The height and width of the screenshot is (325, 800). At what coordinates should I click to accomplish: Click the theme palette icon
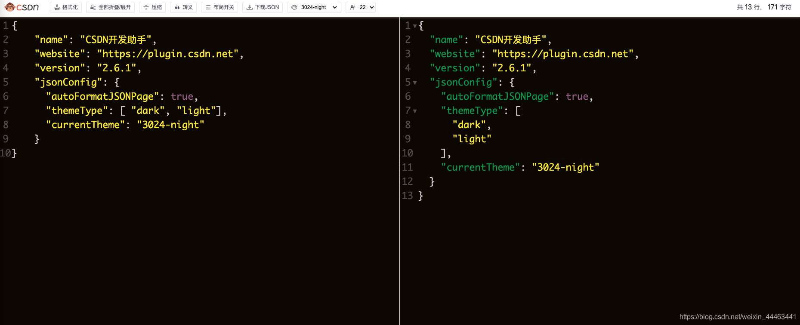[294, 7]
